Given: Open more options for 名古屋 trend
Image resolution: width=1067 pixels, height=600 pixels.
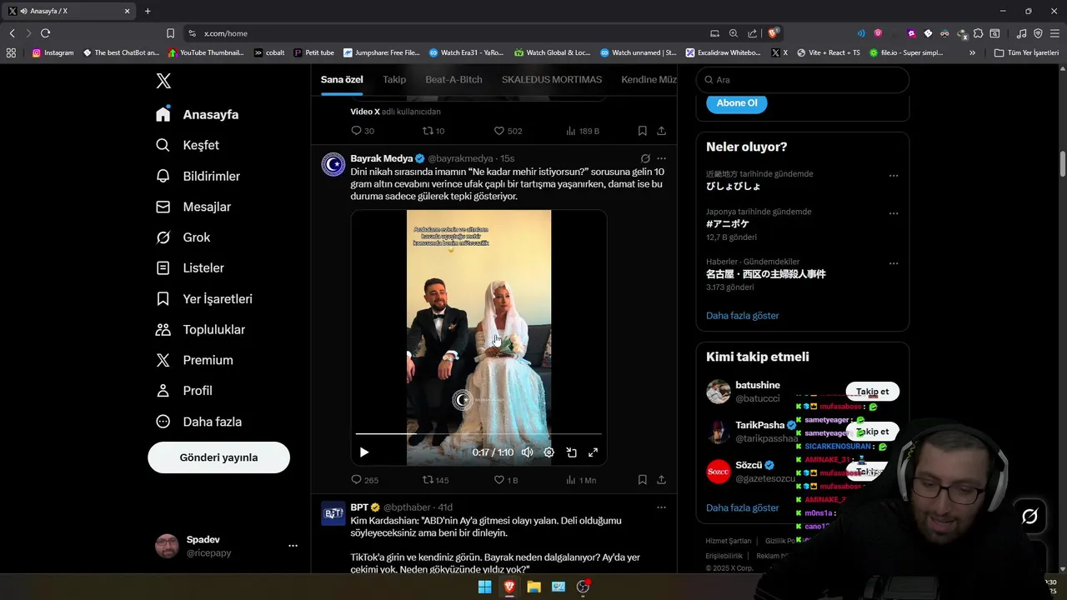Looking at the screenshot, I should pos(894,263).
